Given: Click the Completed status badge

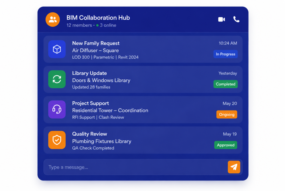Looking at the screenshot, I should [x=225, y=84].
